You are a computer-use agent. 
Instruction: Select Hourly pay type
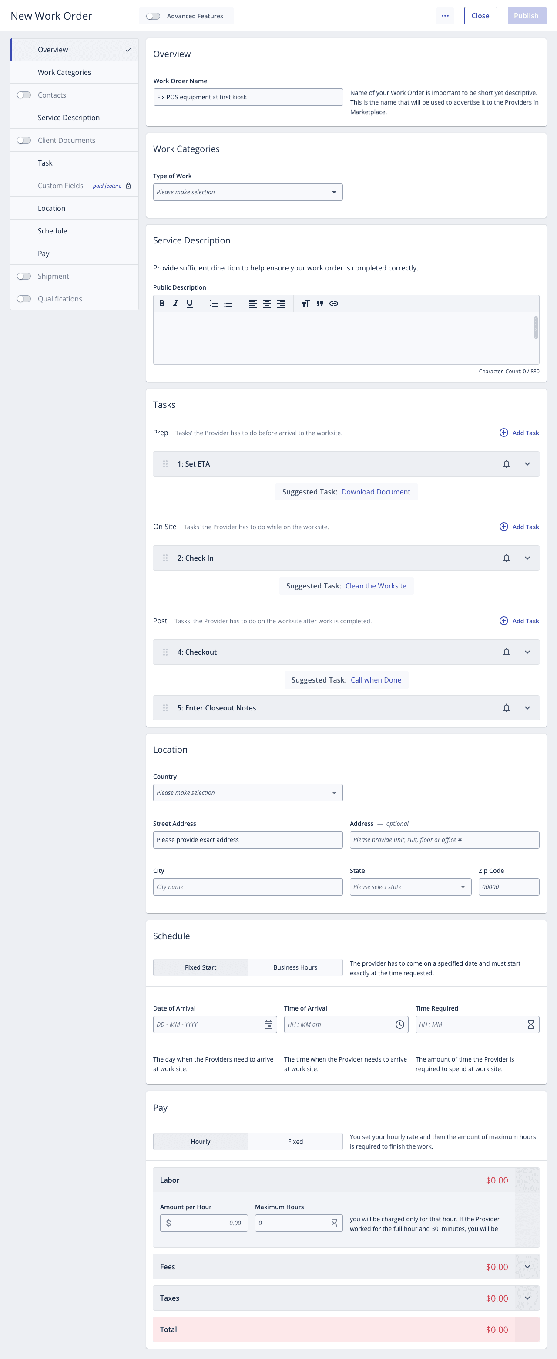200,1142
